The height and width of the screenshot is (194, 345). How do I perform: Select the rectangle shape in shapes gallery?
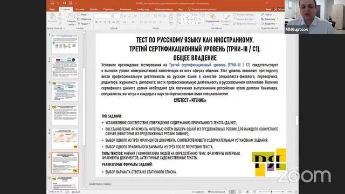191,15
